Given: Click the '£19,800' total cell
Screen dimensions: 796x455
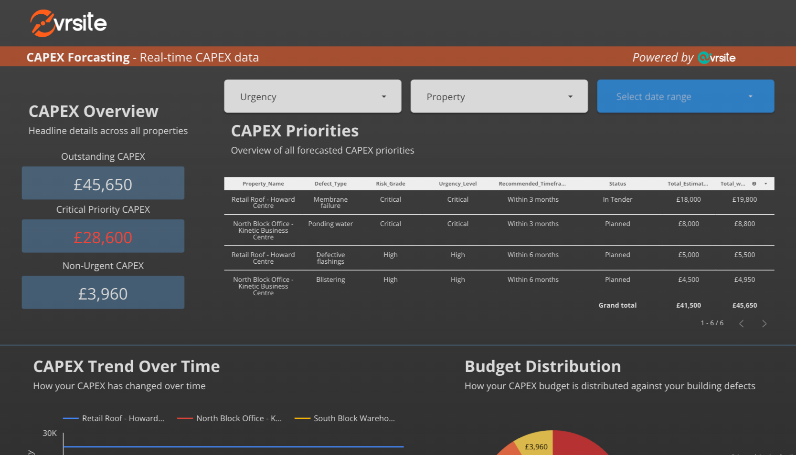Looking at the screenshot, I should coord(744,199).
